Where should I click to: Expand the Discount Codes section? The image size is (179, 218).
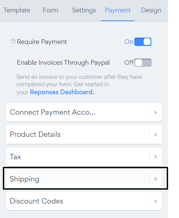pyautogui.click(x=84, y=201)
